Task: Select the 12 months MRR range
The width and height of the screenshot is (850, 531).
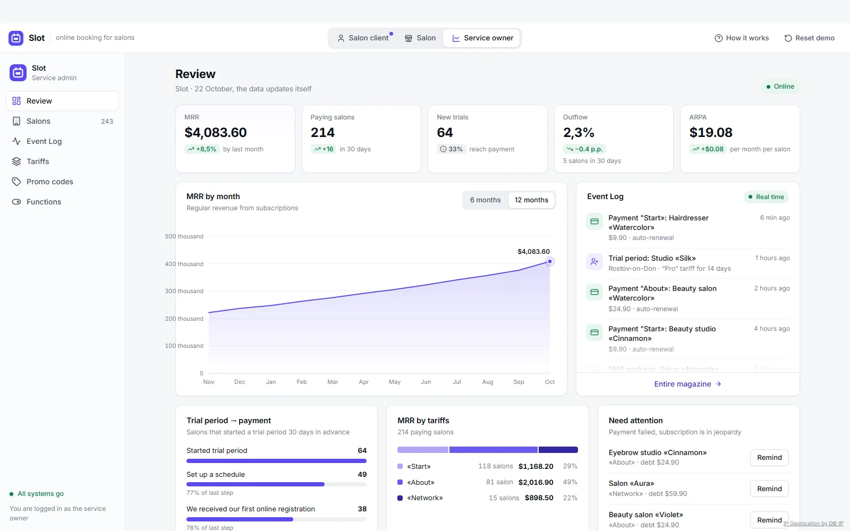Action: [531, 200]
